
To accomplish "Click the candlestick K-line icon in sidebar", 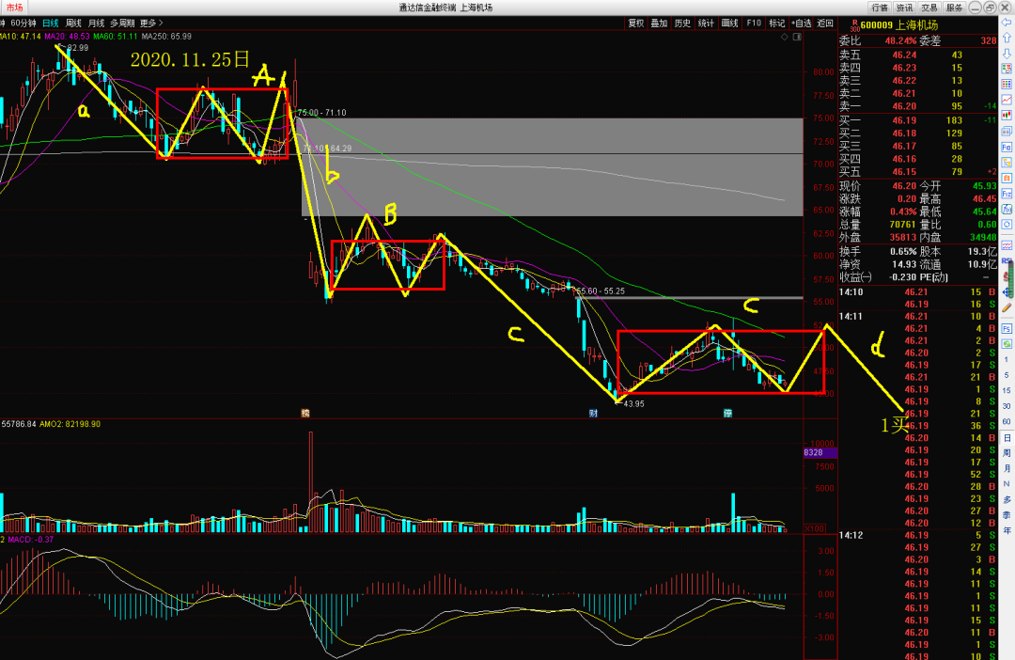I will tap(1007, 116).
